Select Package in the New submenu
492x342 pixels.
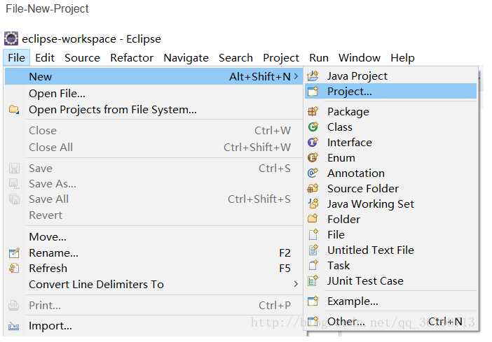tap(391, 111)
